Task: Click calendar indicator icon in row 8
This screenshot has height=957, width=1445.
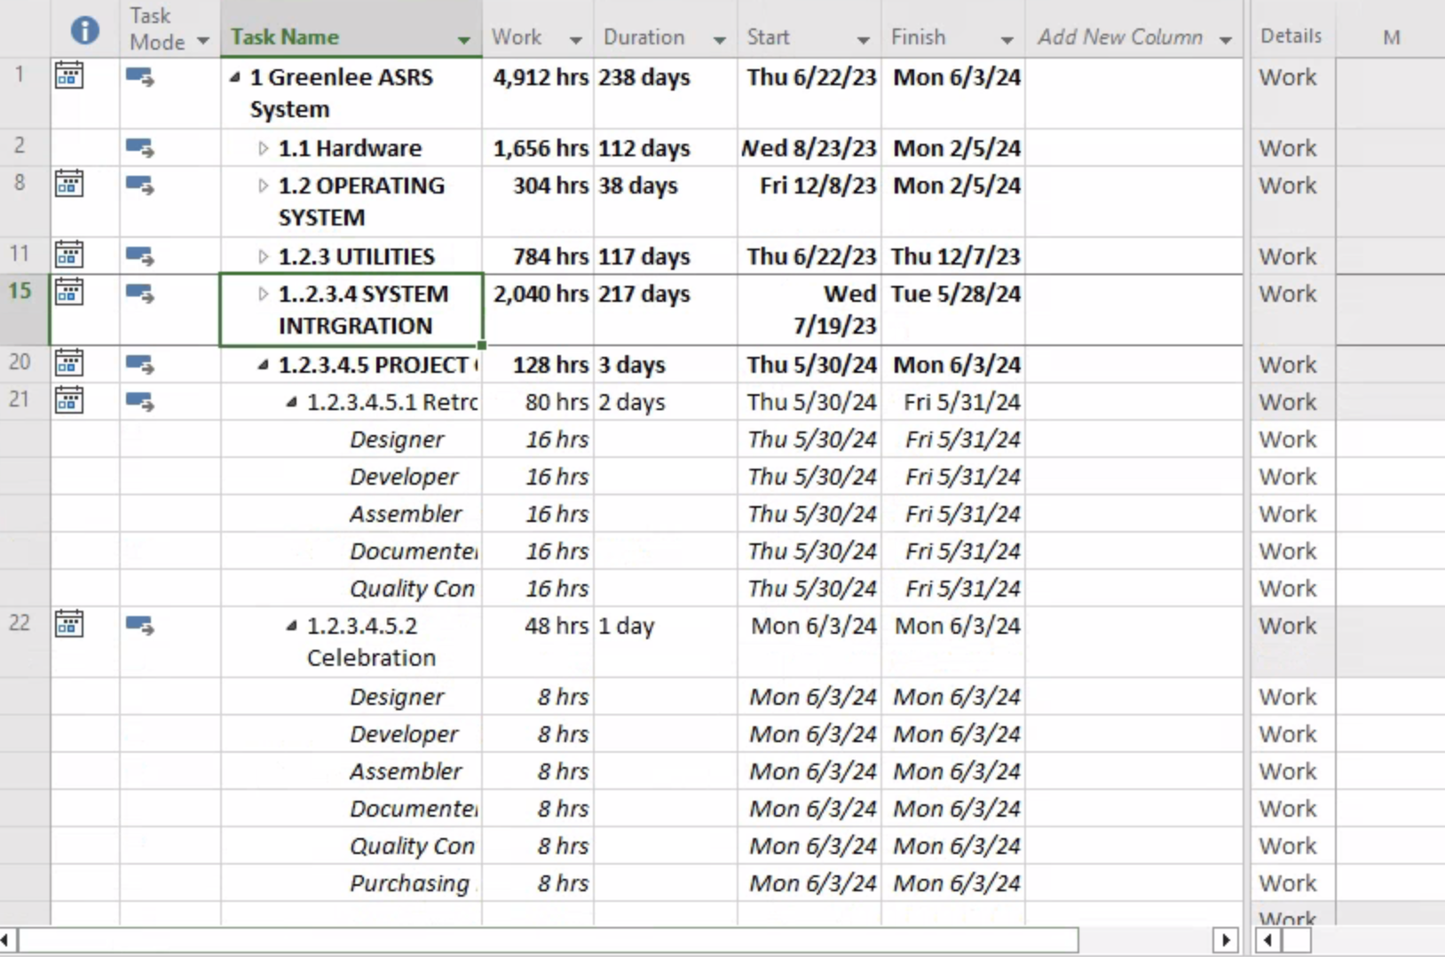Action: [69, 184]
